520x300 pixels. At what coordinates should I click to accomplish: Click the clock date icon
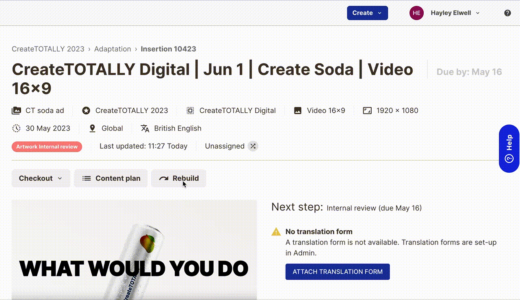(16, 128)
